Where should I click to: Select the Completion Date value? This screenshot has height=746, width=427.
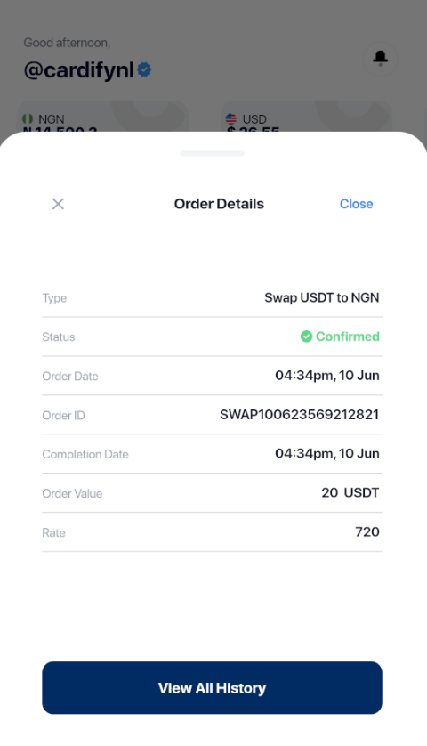[327, 453]
